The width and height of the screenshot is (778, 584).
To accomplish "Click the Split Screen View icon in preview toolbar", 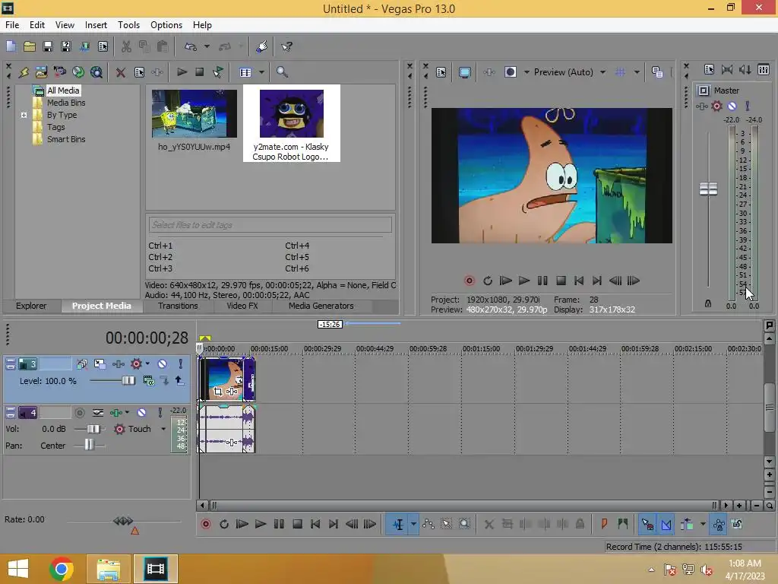I will click(511, 72).
